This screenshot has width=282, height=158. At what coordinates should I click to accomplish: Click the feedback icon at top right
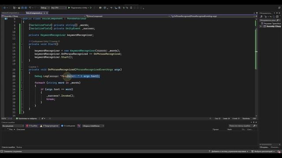point(279,8)
